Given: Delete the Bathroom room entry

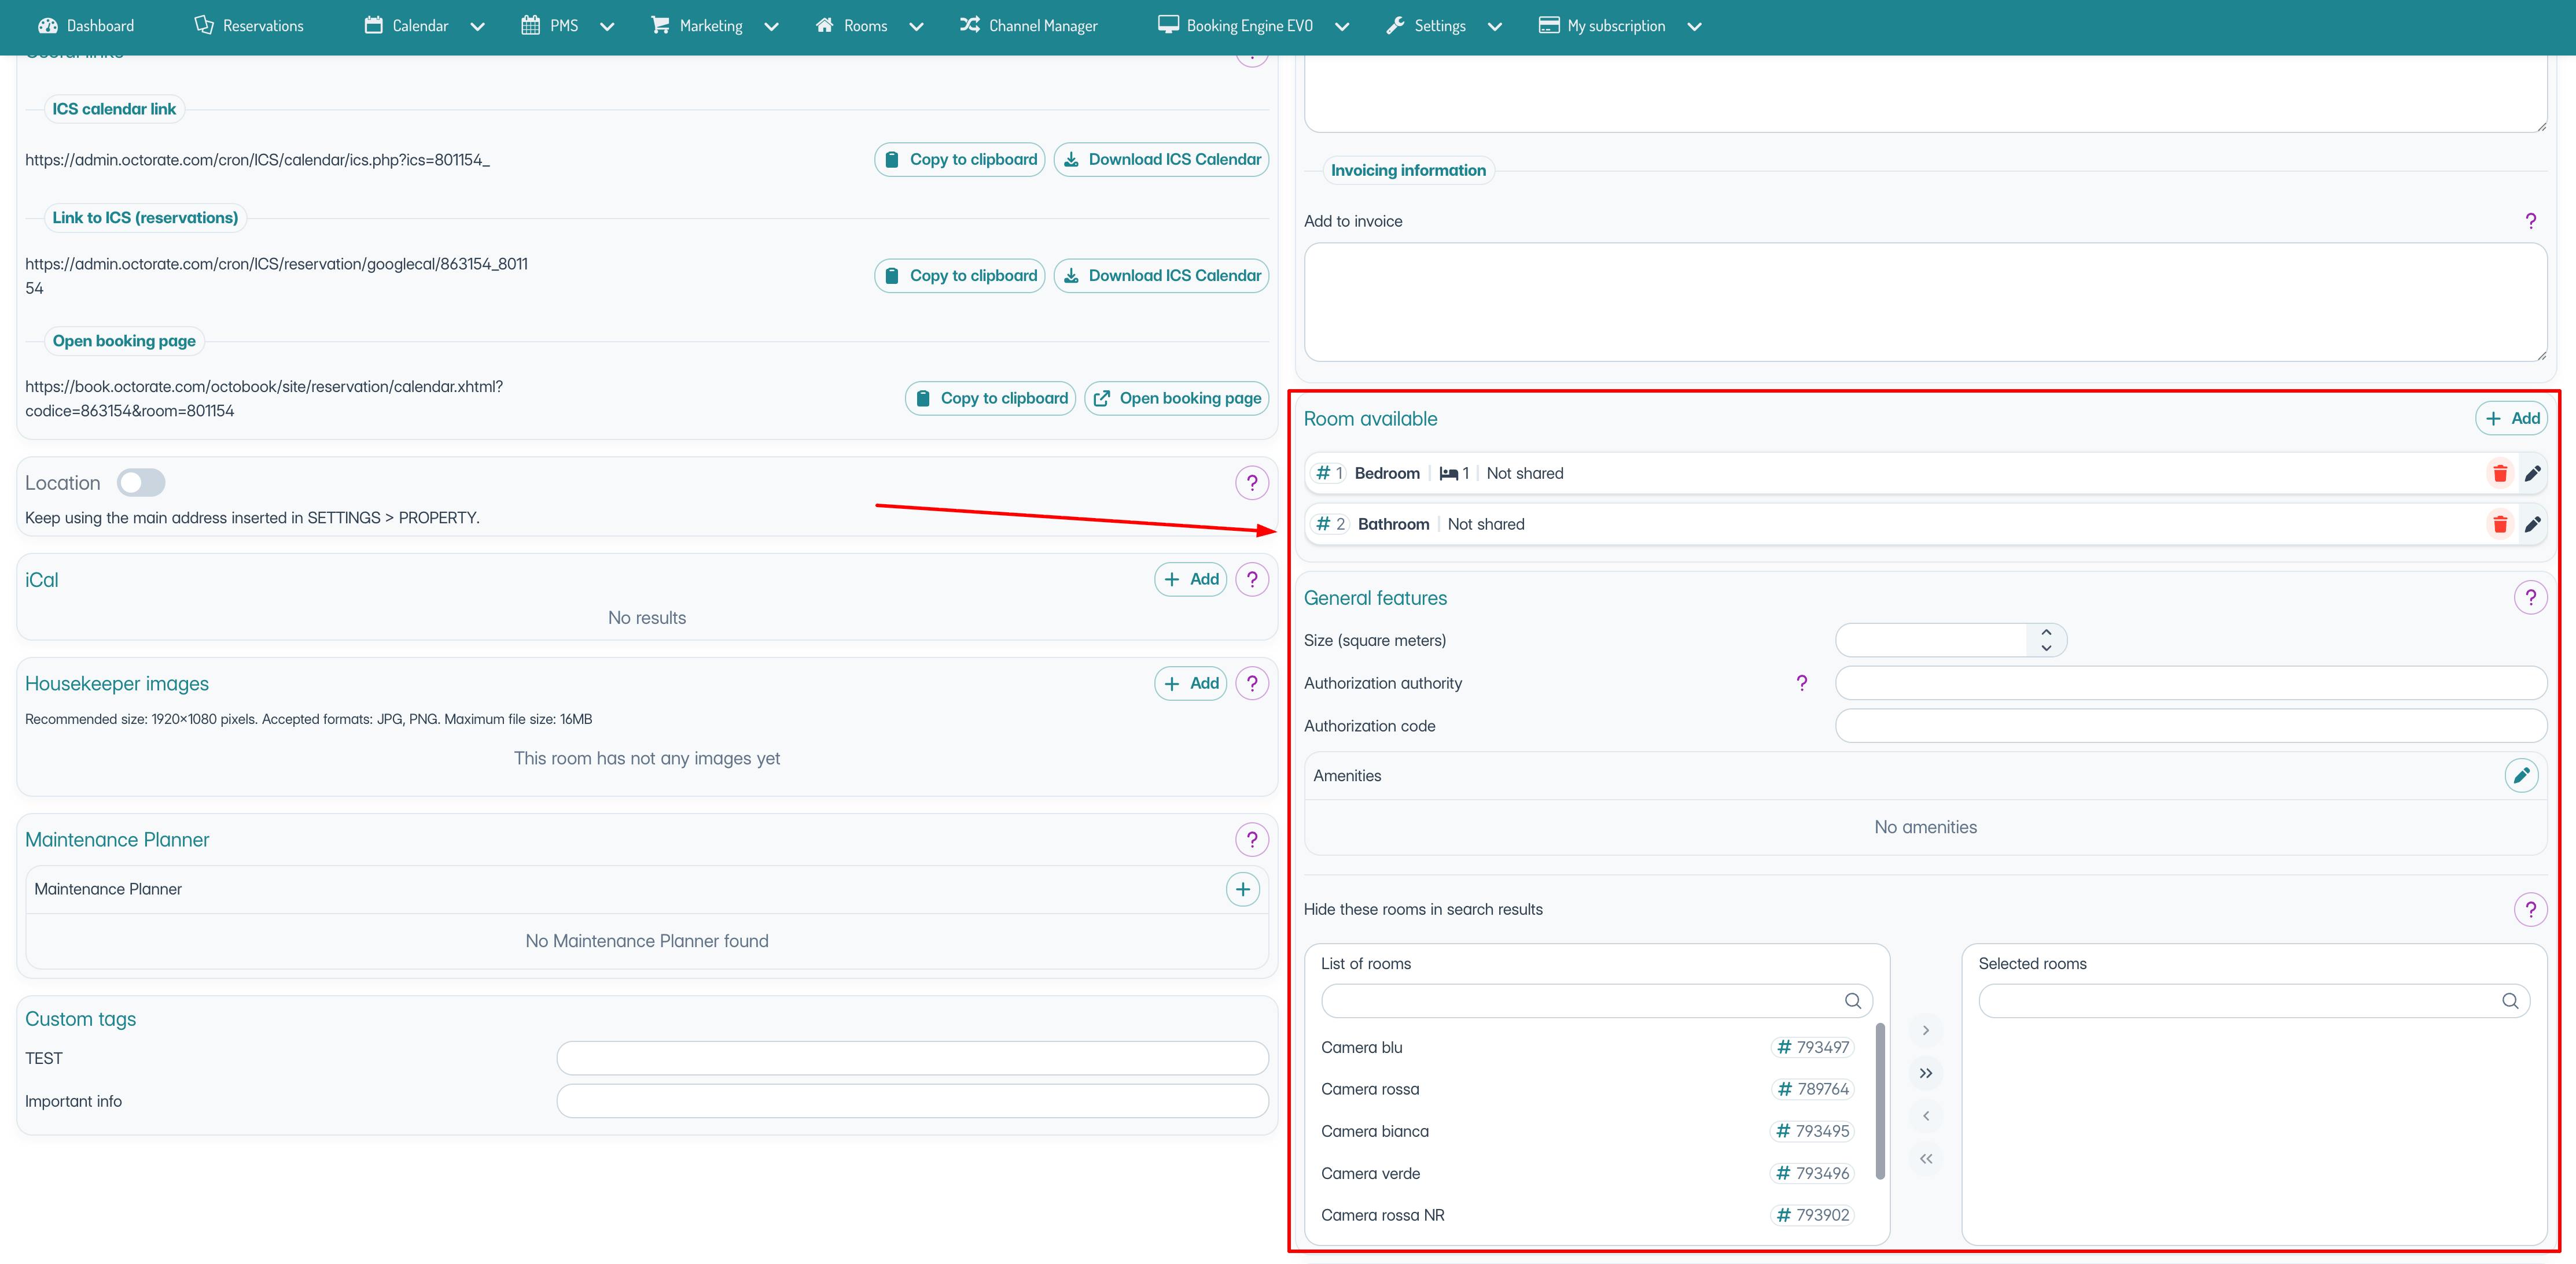Looking at the screenshot, I should click(x=2499, y=524).
